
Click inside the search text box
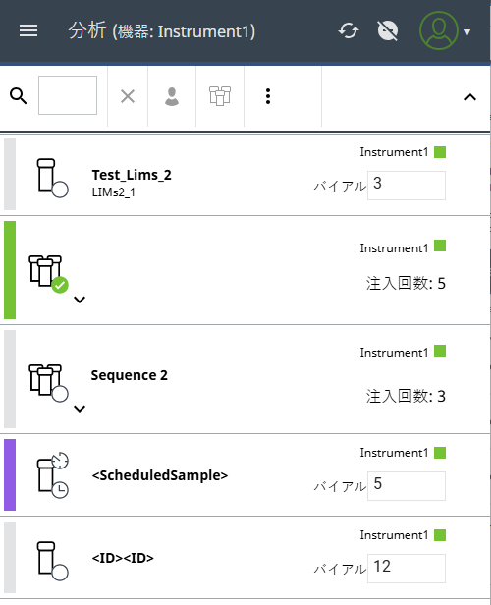point(68,95)
